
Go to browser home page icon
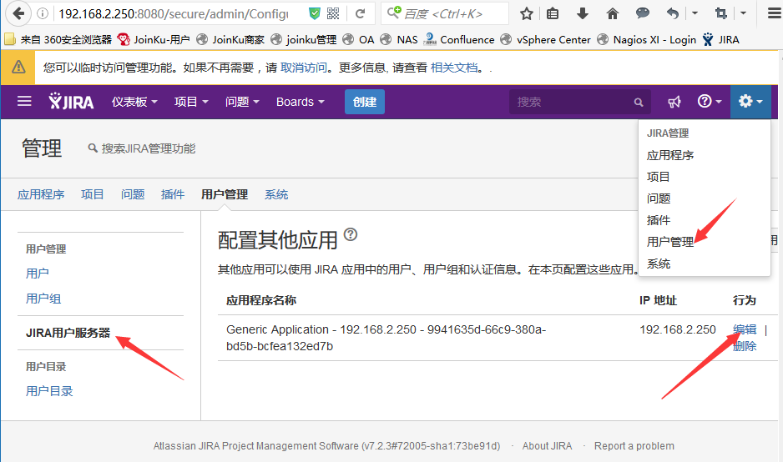click(x=612, y=13)
